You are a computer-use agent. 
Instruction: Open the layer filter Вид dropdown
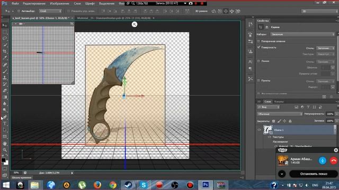coord(269,107)
